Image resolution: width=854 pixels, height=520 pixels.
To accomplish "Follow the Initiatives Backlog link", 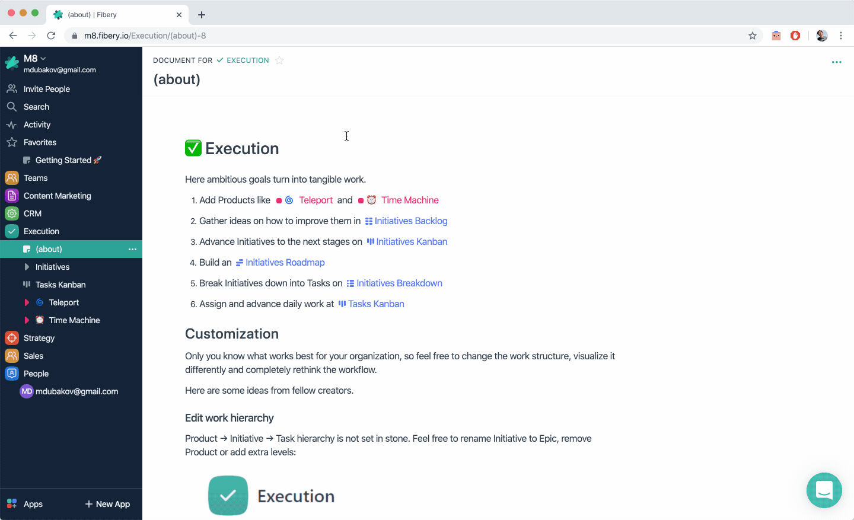I will tap(410, 221).
